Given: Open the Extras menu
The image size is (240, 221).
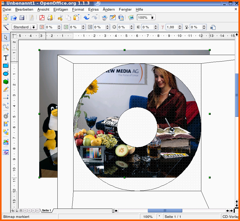Looking at the screenshot, I should point(93,10).
